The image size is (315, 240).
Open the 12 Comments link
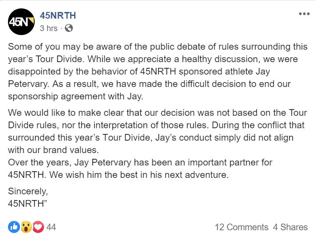coord(242,227)
